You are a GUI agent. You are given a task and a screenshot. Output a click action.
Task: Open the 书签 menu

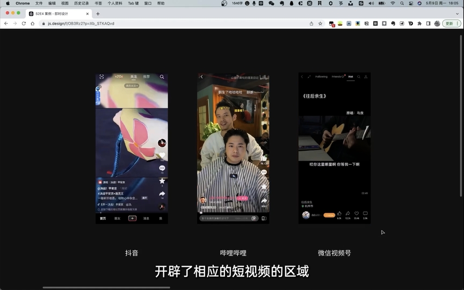[x=98, y=3]
